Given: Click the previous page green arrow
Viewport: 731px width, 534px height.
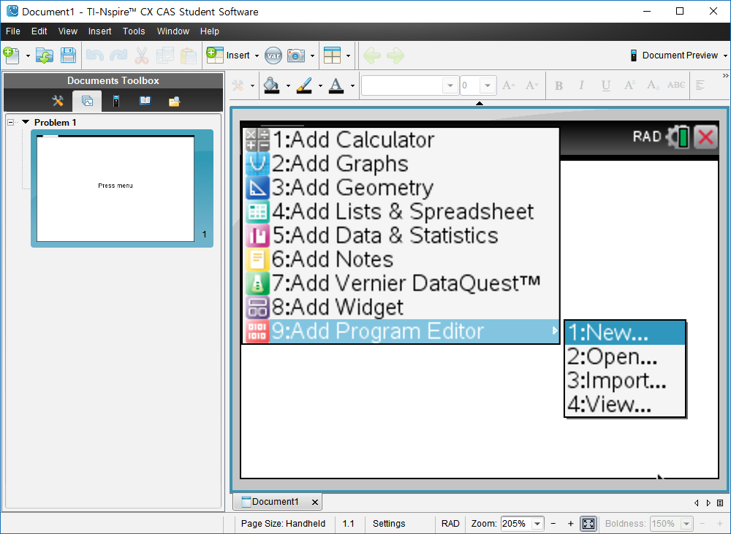Looking at the screenshot, I should (372, 56).
